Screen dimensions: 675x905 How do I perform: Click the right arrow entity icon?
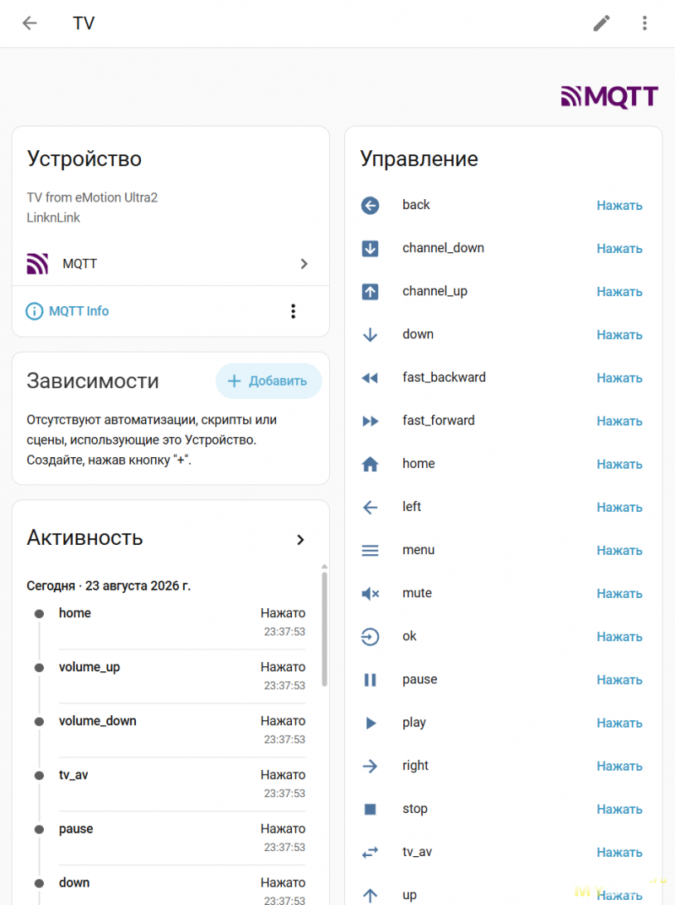coord(370,766)
